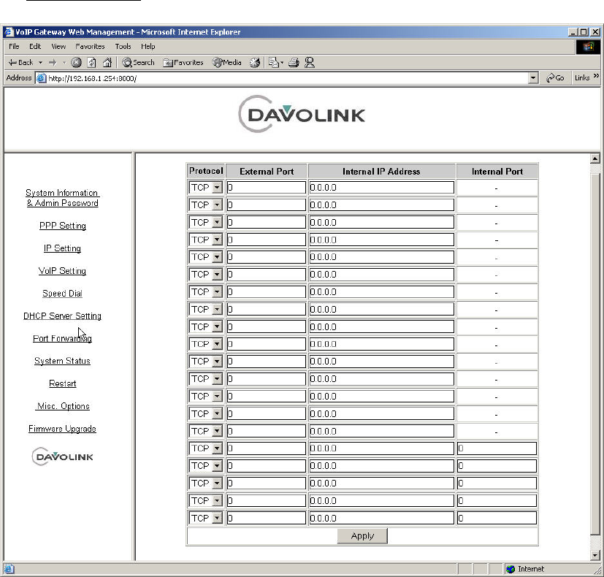Image resolution: width=604 pixels, height=577 pixels.
Task: Open the IP Setting page link
Action: pos(62,248)
